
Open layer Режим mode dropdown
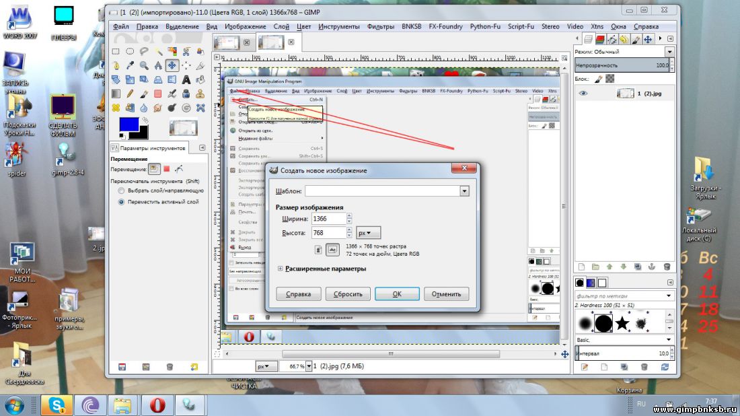coord(669,51)
